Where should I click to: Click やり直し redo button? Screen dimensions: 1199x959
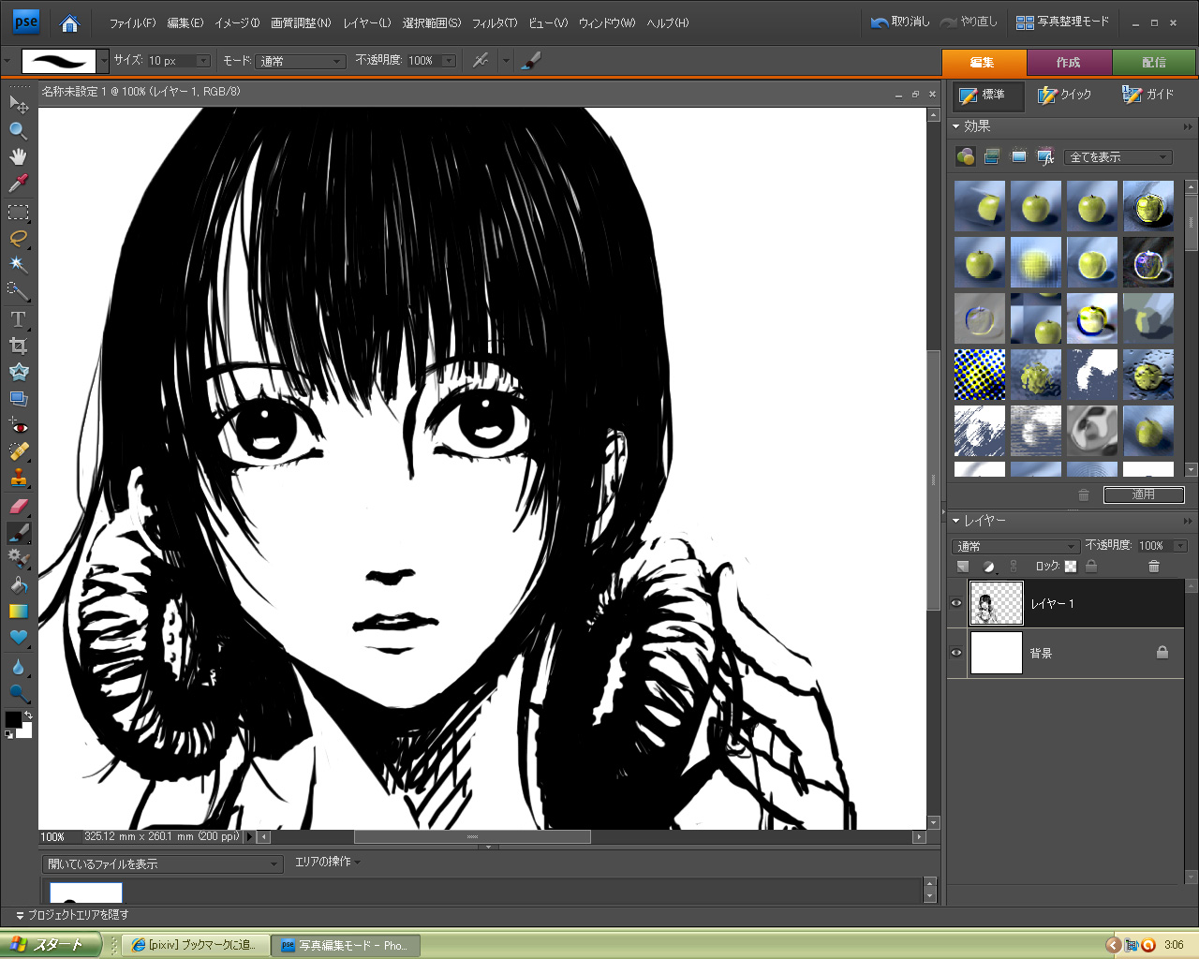pos(970,22)
